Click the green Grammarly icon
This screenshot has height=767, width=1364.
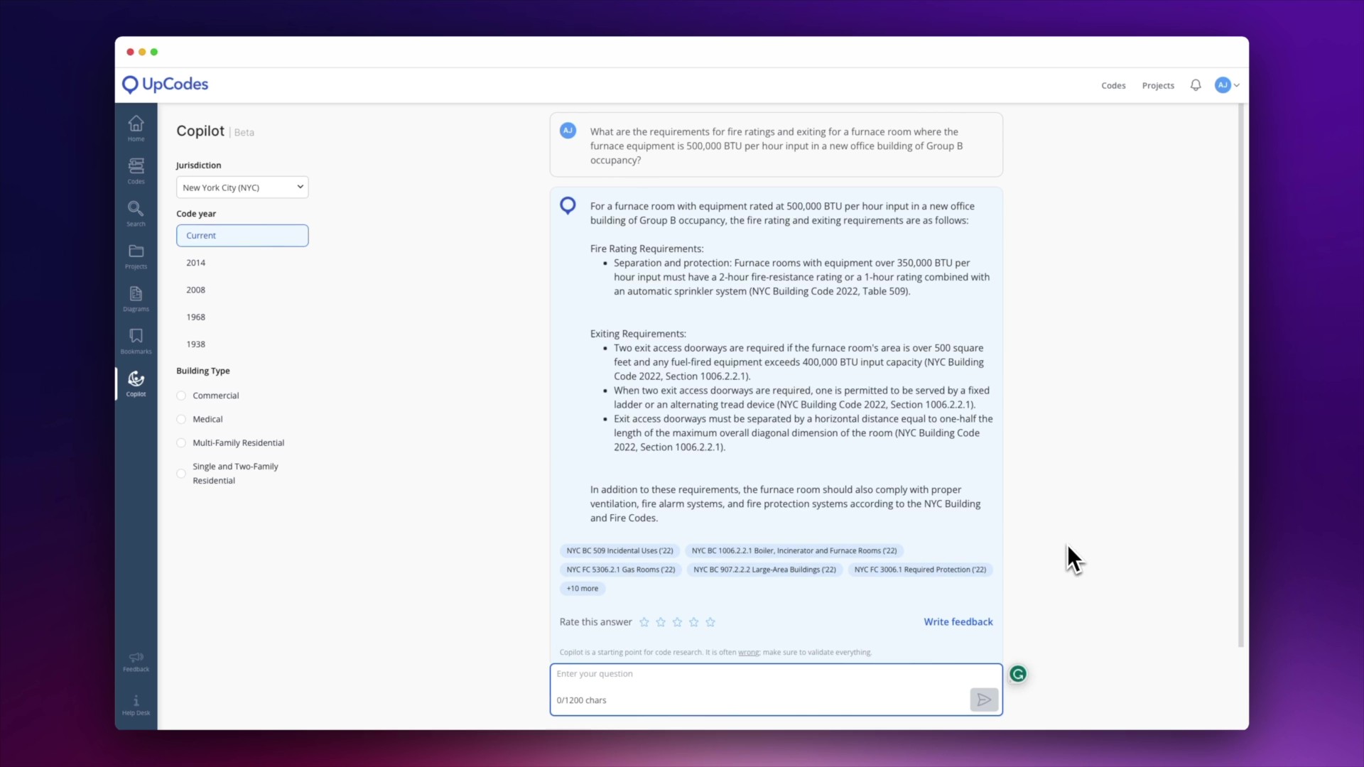(x=1018, y=674)
